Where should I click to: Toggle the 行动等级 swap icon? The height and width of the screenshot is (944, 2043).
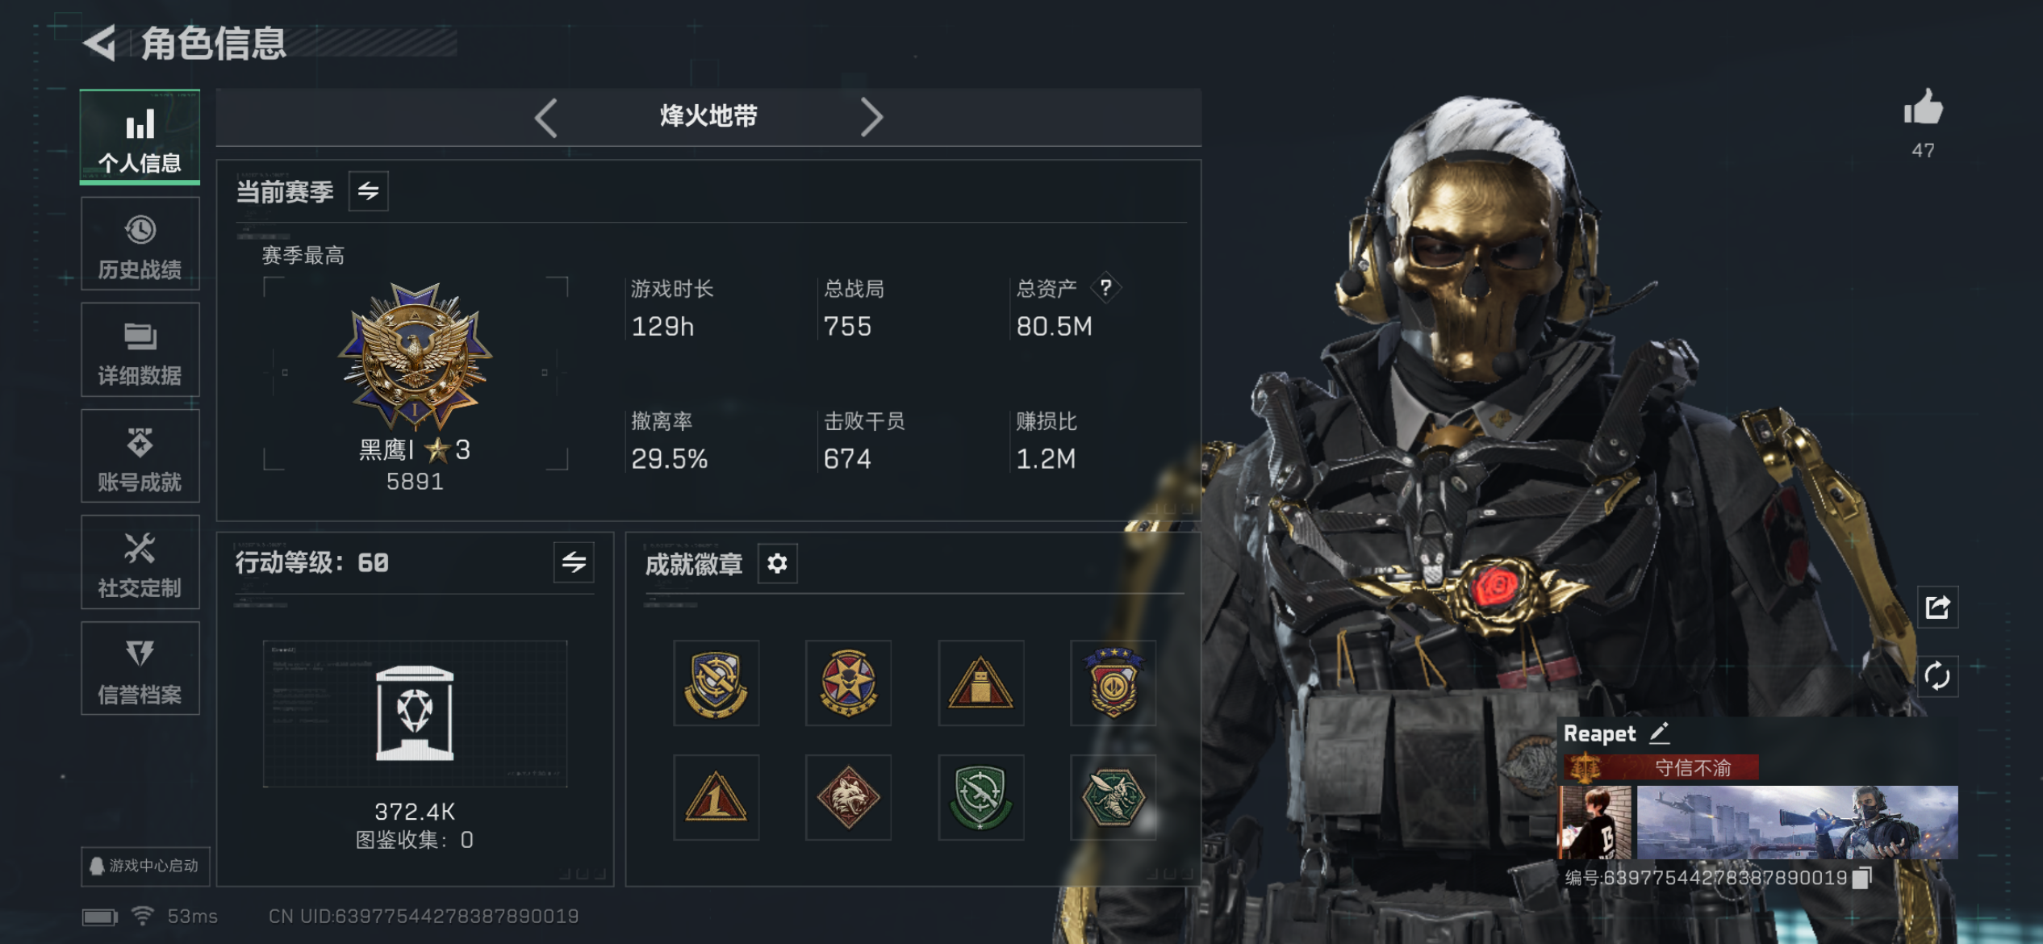click(x=574, y=562)
